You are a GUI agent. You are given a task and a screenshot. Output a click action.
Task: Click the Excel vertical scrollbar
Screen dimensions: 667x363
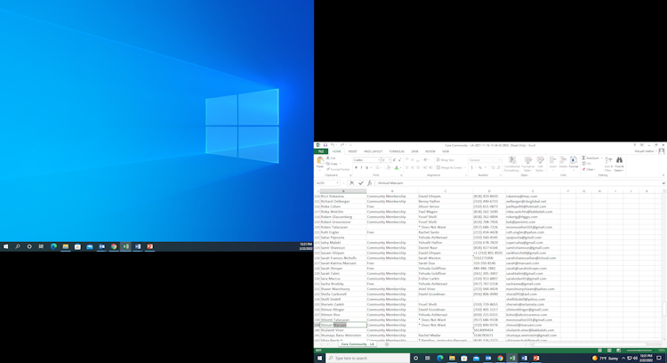[x=664, y=309]
